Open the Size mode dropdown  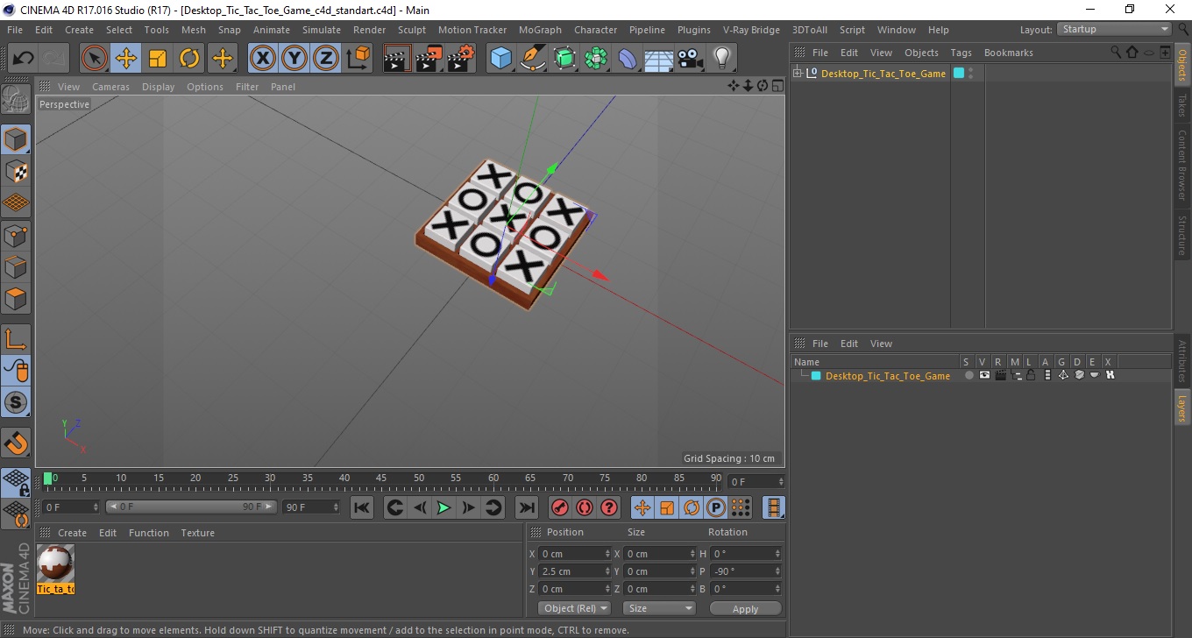click(x=659, y=608)
